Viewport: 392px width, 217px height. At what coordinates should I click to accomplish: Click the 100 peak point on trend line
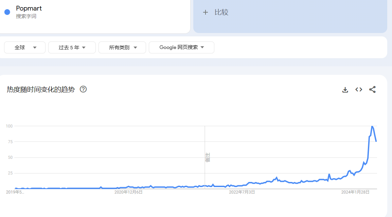coord(372,127)
